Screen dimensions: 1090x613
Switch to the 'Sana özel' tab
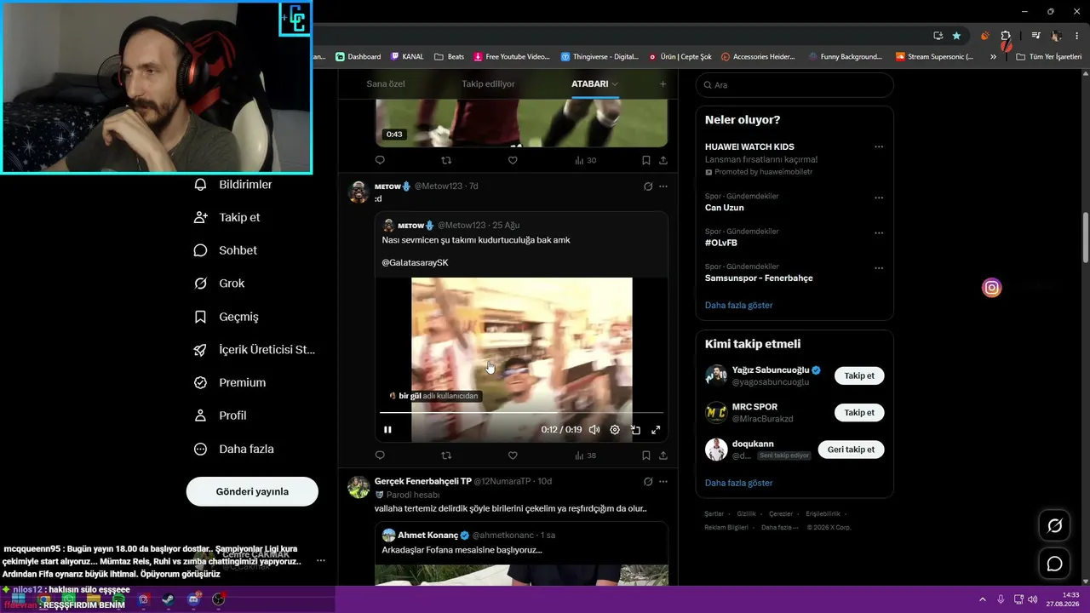[386, 84]
